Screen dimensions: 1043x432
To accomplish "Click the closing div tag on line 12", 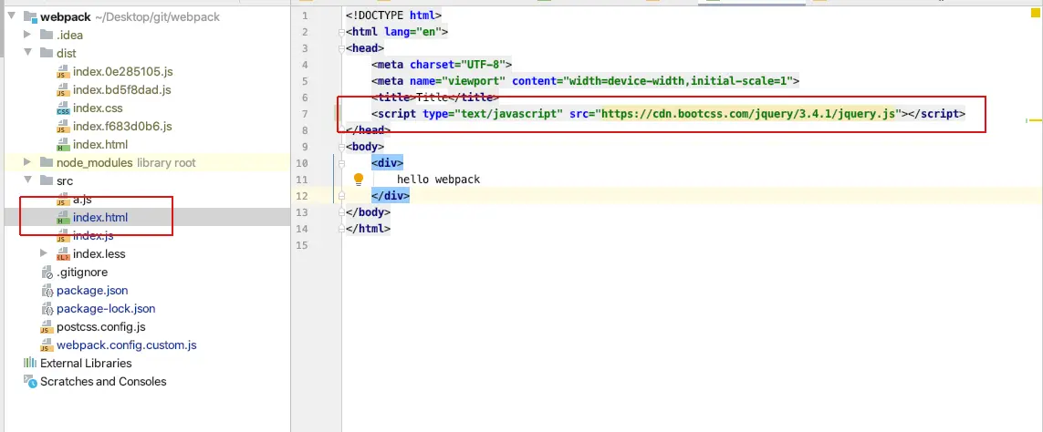I will click(x=391, y=195).
